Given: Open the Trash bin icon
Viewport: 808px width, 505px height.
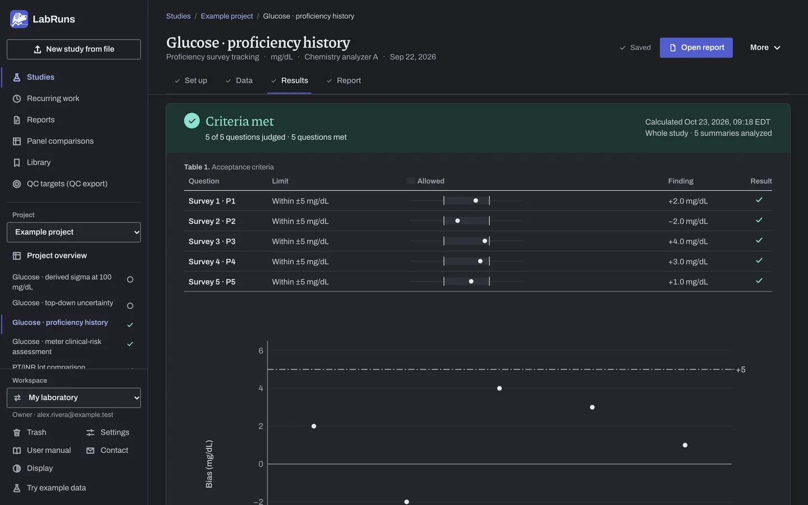Looking at the screenshot, I should pyautogui.click(x=17, y=433).
